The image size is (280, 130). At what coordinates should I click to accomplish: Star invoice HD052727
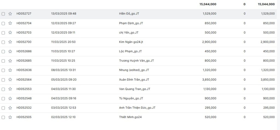(10, 14)
